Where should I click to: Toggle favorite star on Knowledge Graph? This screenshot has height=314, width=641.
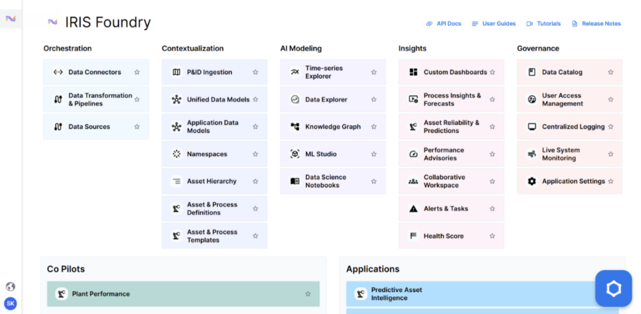tap(374, 127)
